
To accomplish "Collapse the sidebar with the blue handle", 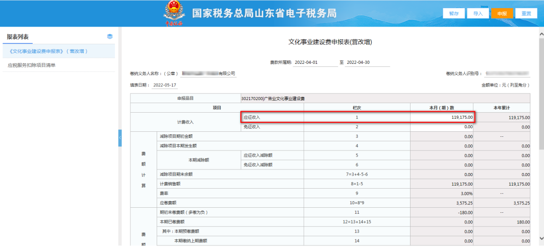I will pyautogui.click(x=120, y=138).
